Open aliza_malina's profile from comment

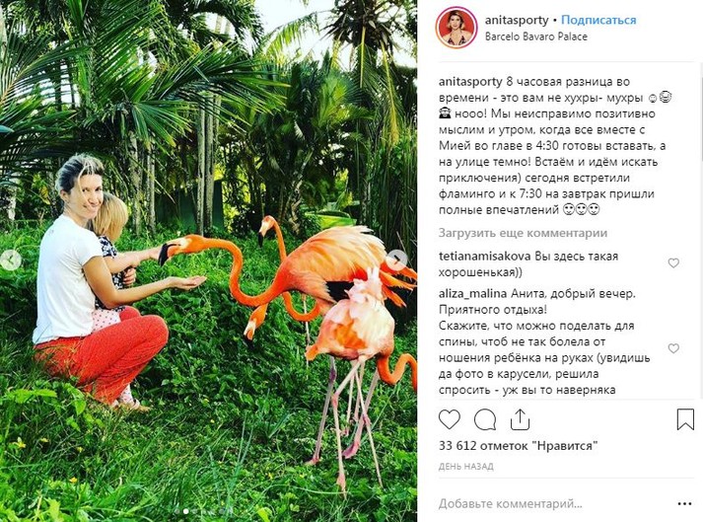click(472, 294)
